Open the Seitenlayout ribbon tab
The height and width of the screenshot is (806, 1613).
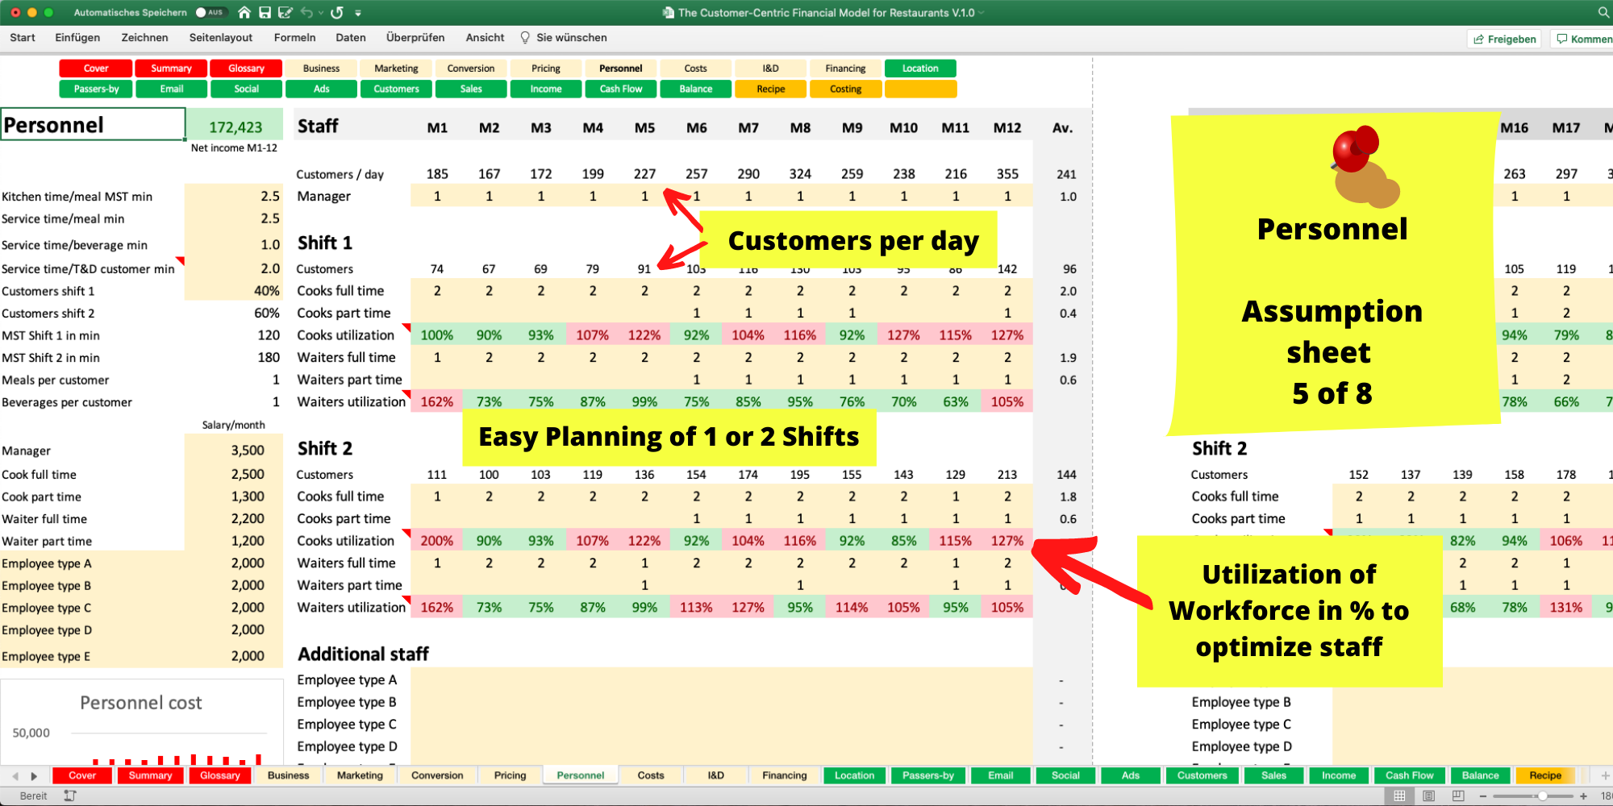click(221, 38)
